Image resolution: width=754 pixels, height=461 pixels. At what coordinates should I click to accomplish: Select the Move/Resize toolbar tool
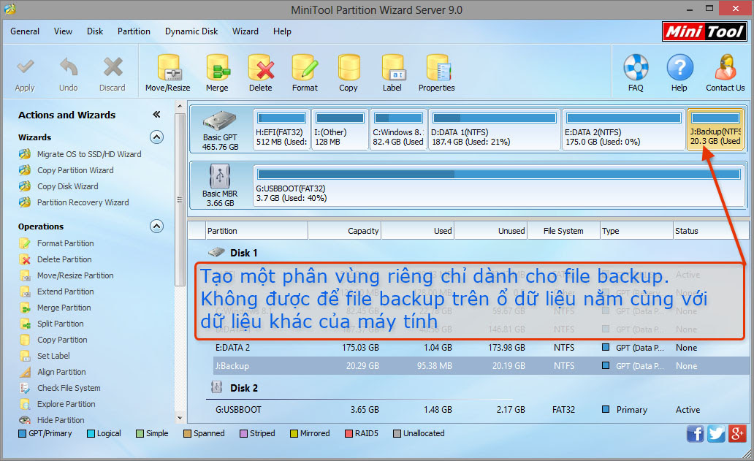pyautogui.click(x=168, y=72)
